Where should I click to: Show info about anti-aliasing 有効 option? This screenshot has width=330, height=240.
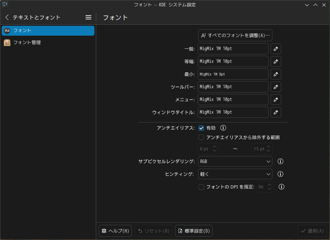click(223, 128)
